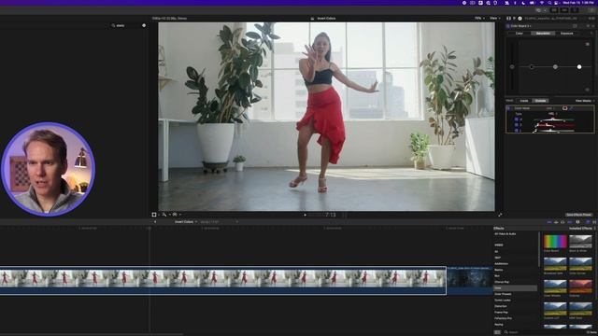Viewport: 598px width, 336px height.
Task: Toggle video skimming in the timeline toolbar
Action: (549, 222)
